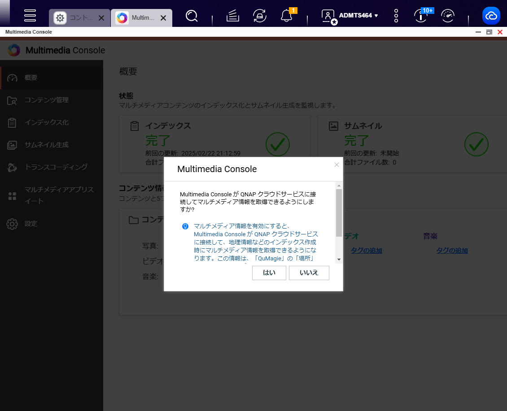Select 概要 in the sidebar
This screenshot has width=507, height=411.
coord(52,78)
